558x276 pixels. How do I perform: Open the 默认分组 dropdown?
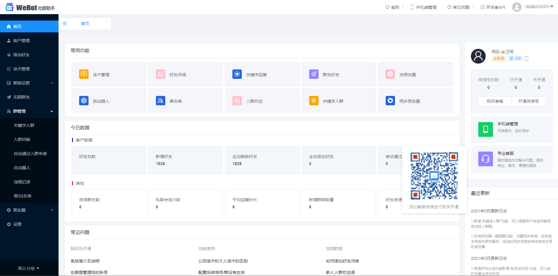click(x=29, y=268)
